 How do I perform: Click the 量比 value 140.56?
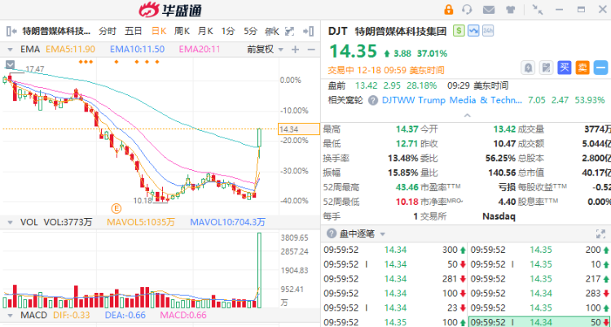[502, 172]
